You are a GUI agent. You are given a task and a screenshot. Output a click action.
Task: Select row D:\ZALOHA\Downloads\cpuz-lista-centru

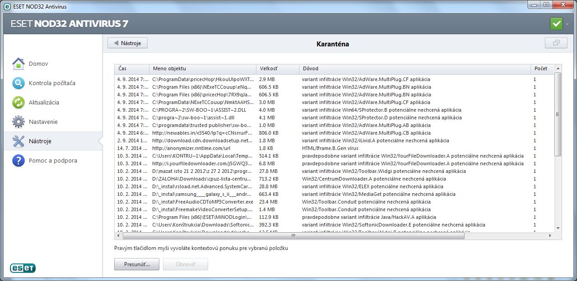point(335,179)
